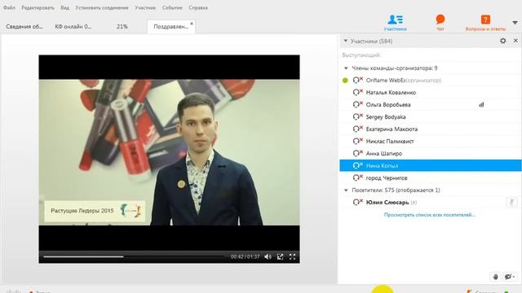Open the Вид menu
The width and height of the screenshot is (522, 293).
[65, 7]
